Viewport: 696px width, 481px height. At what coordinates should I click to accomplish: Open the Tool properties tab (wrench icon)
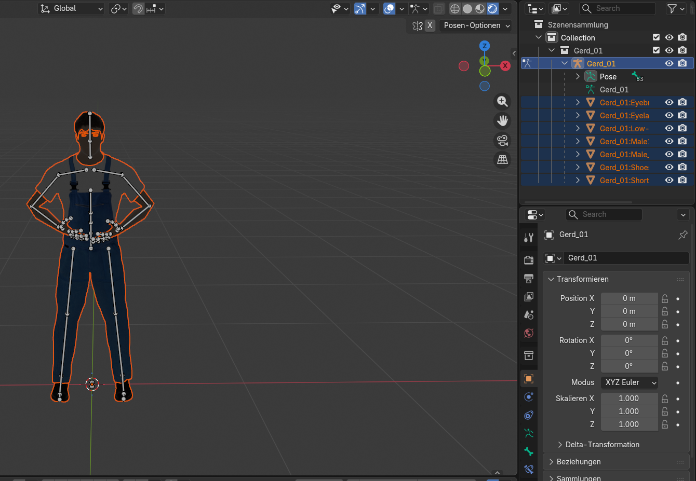point(529,238)
